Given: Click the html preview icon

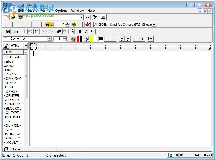Looking at the screenshot, I should [88, 17].
